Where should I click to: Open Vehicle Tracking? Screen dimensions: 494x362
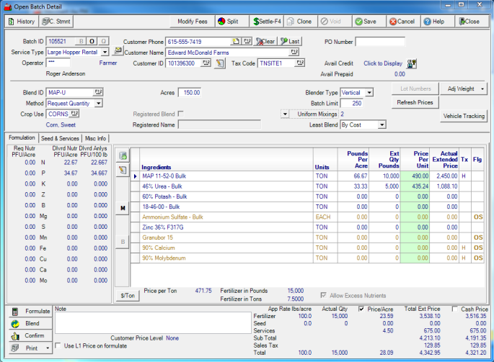[464, 116]
